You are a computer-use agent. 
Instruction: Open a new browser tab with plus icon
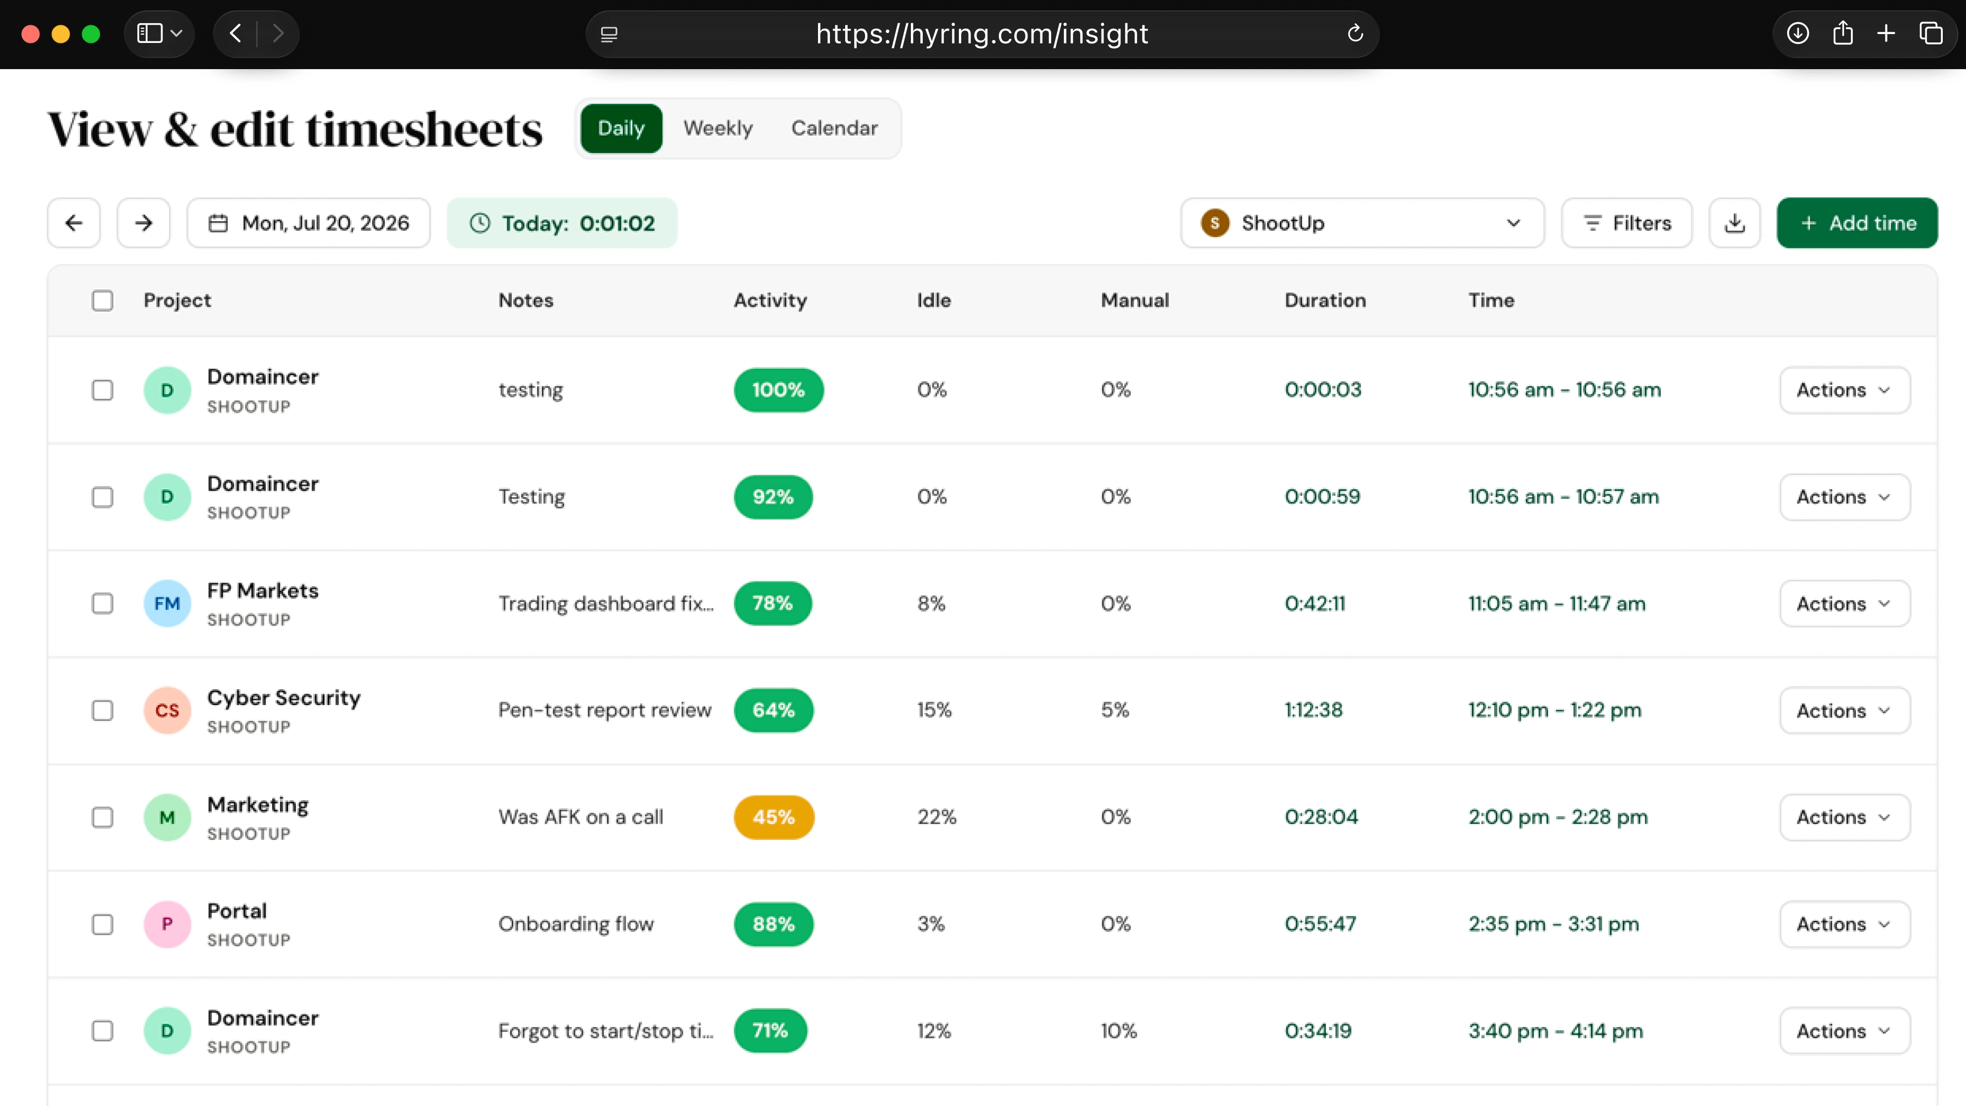[x=1886, y=34]
